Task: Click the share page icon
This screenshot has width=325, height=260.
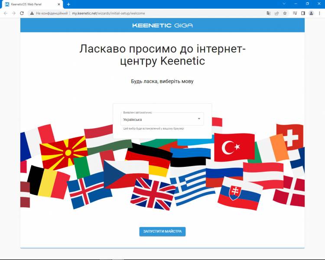Action: 277,13
